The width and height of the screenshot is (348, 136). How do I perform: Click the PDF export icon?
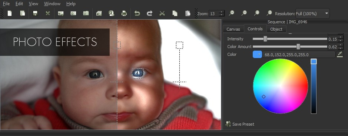(x=112, y=14)
